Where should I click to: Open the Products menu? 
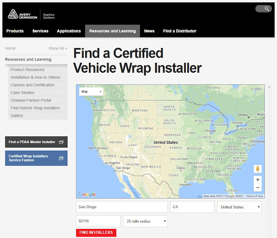[x=15, y=31]
